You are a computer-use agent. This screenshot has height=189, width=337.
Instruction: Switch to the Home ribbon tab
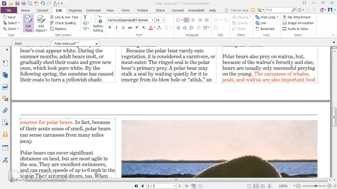[25, 10]
